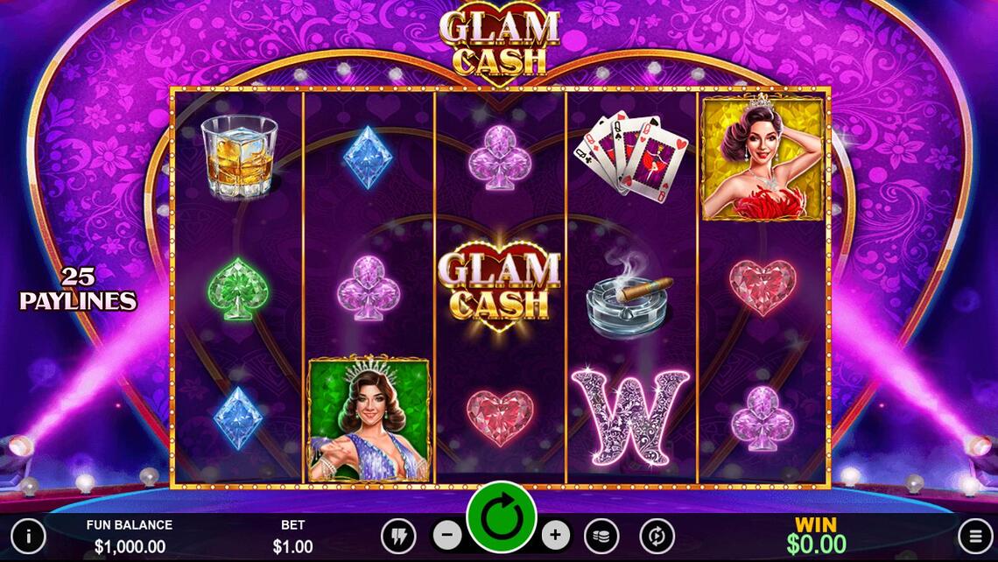Enable the autoplay circular arrows button
998x562 pixels.
click(657, 536)
